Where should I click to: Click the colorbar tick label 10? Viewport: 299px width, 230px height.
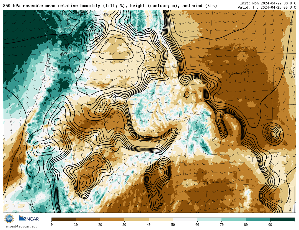tap(76, 225)
